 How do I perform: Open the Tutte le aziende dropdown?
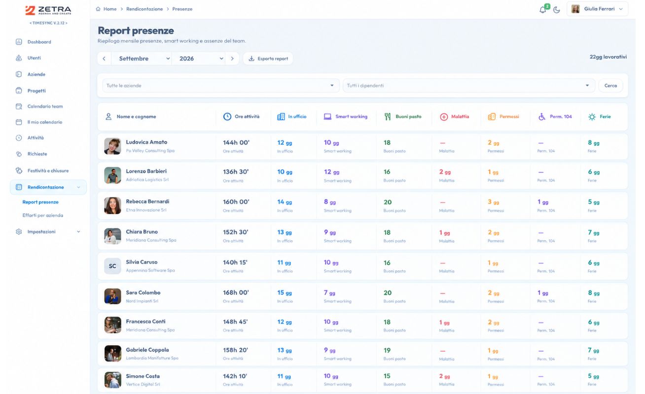[x=220, y=86]
